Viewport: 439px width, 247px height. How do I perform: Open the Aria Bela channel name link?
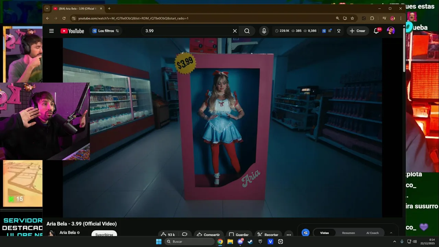(x=68, y=233)
